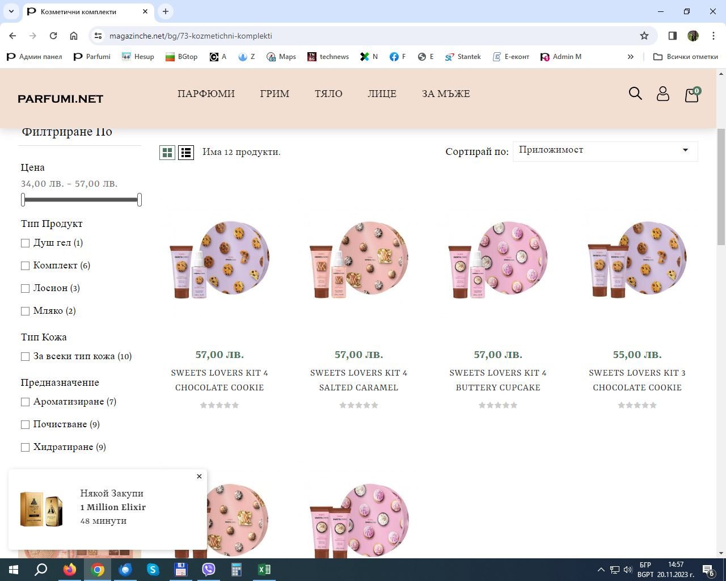
Task: Open the Сортирай по sorting dropdown
Action: pyautogui.click(x=605, y=151)
